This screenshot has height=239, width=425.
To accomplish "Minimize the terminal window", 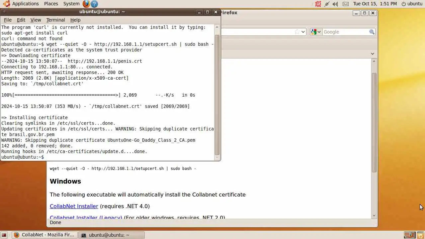I will point(199,12).
